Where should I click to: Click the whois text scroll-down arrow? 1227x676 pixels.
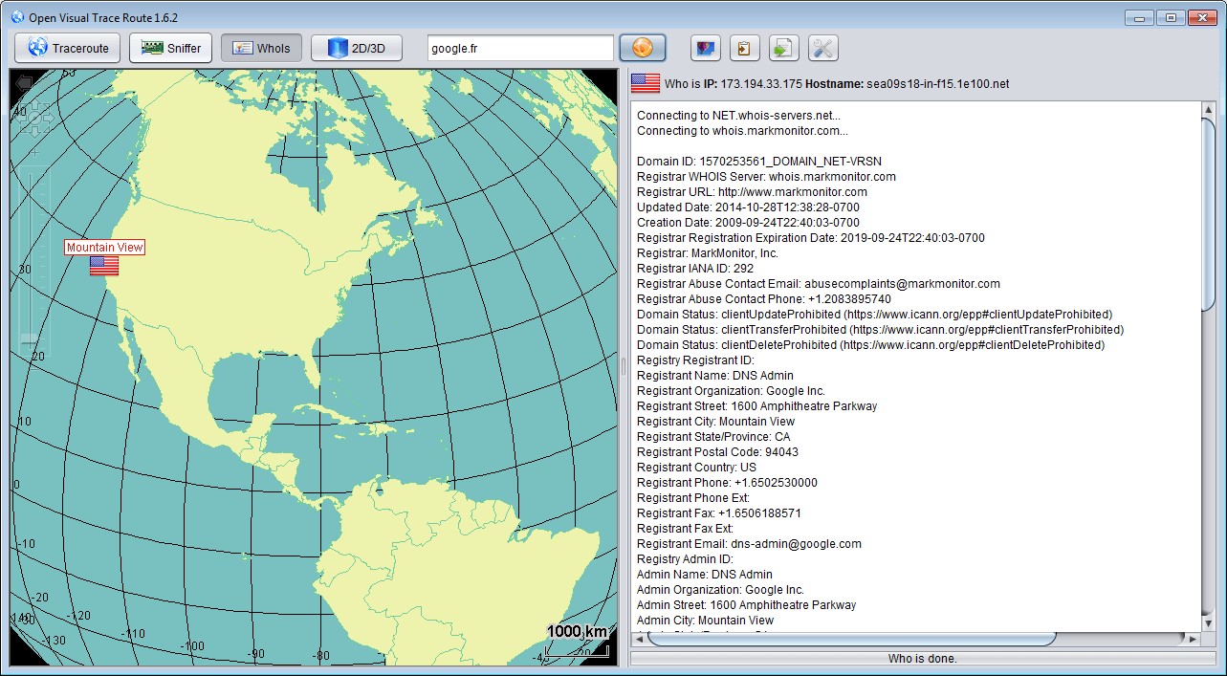[1208, 624]
